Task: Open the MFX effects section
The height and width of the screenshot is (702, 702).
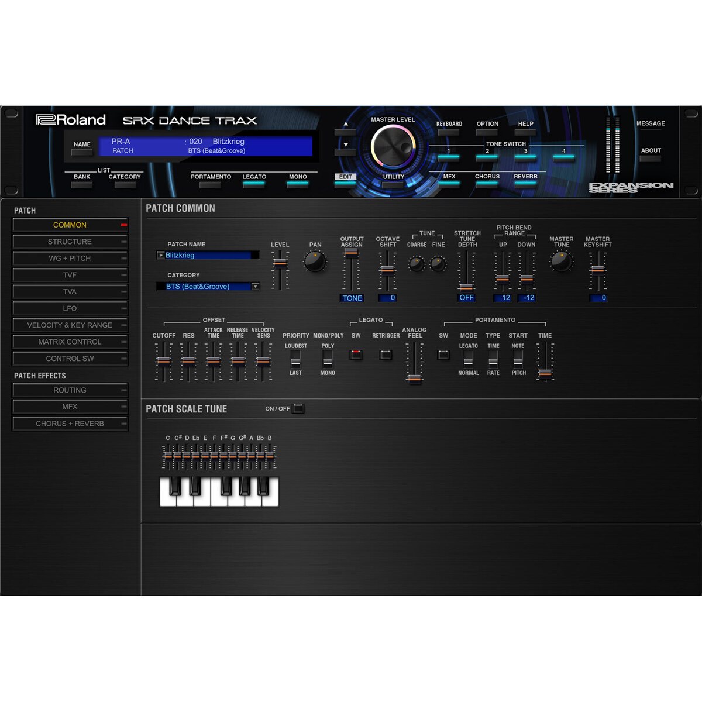Action: (70, 407)
